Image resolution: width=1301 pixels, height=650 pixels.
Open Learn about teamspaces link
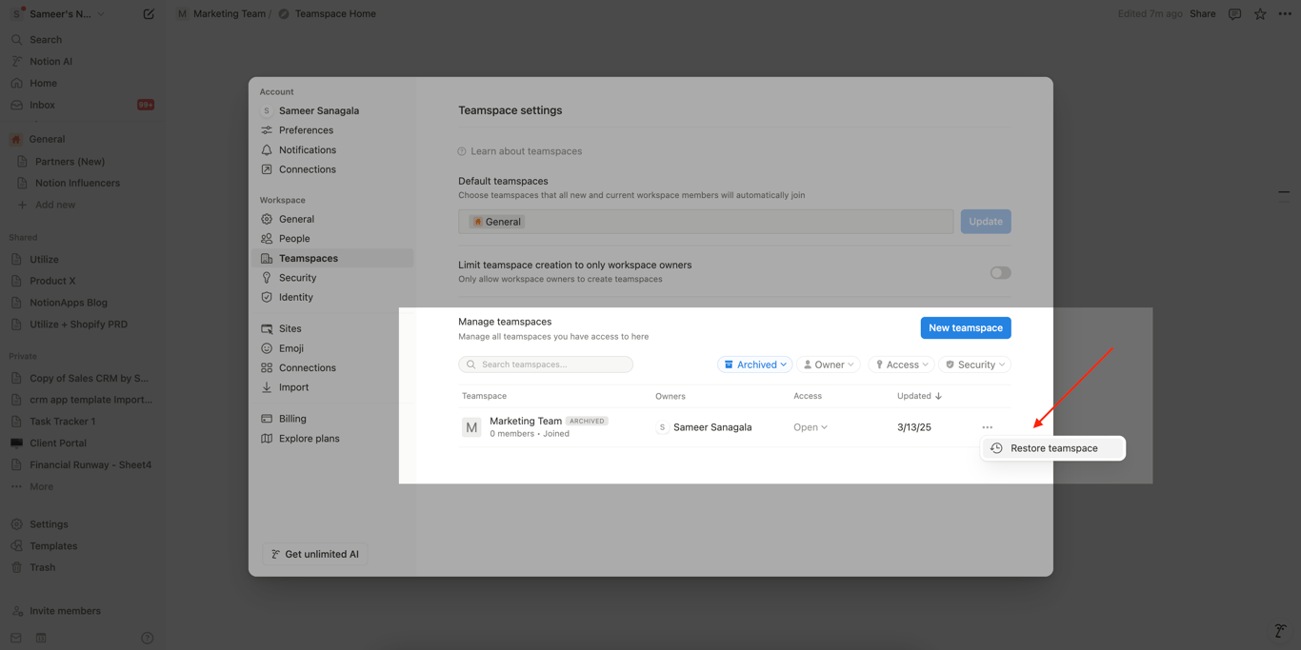click(x=526, y=151)
